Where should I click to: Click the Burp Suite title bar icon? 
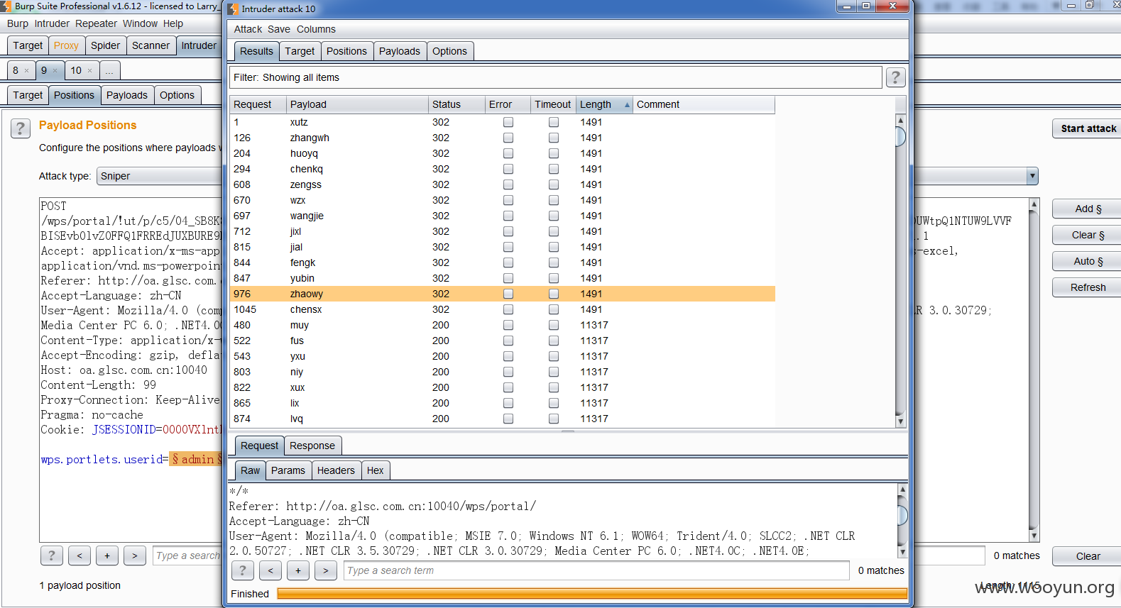coord(6,6)
